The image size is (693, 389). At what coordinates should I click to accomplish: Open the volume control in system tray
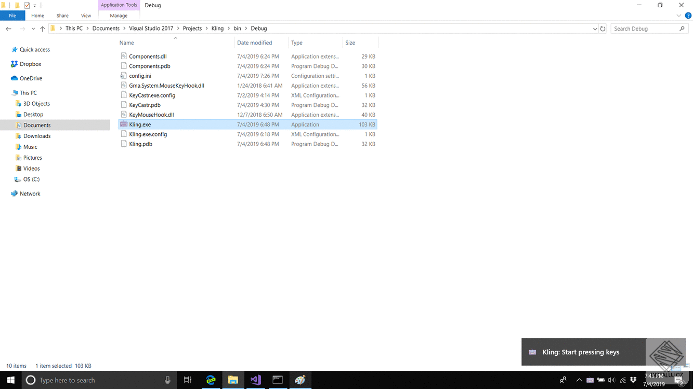611,380
